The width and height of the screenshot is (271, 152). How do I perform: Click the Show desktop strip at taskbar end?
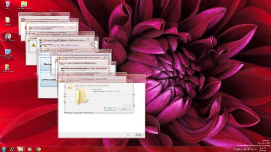click(270, 149)
